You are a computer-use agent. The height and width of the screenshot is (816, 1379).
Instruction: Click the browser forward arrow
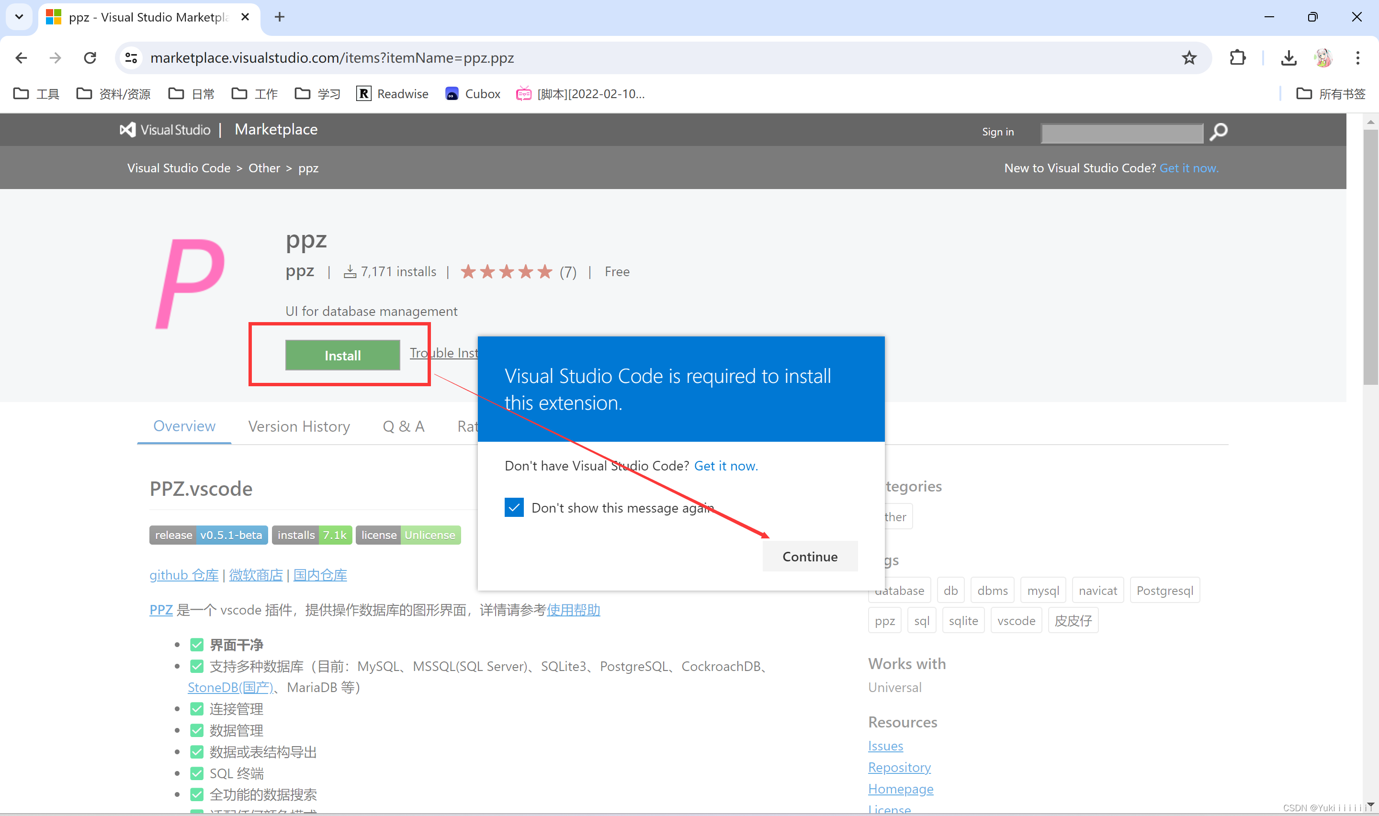pyautogui.click(x=56, y=58)
